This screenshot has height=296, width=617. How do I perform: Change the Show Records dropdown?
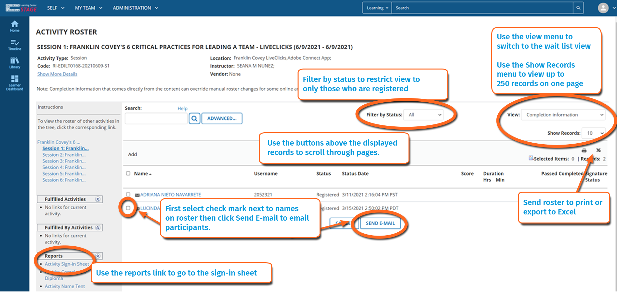[594, 133]
